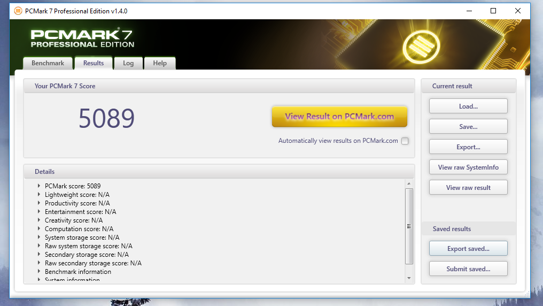Expand the PCMark score: 5089 row

point(39,186)
